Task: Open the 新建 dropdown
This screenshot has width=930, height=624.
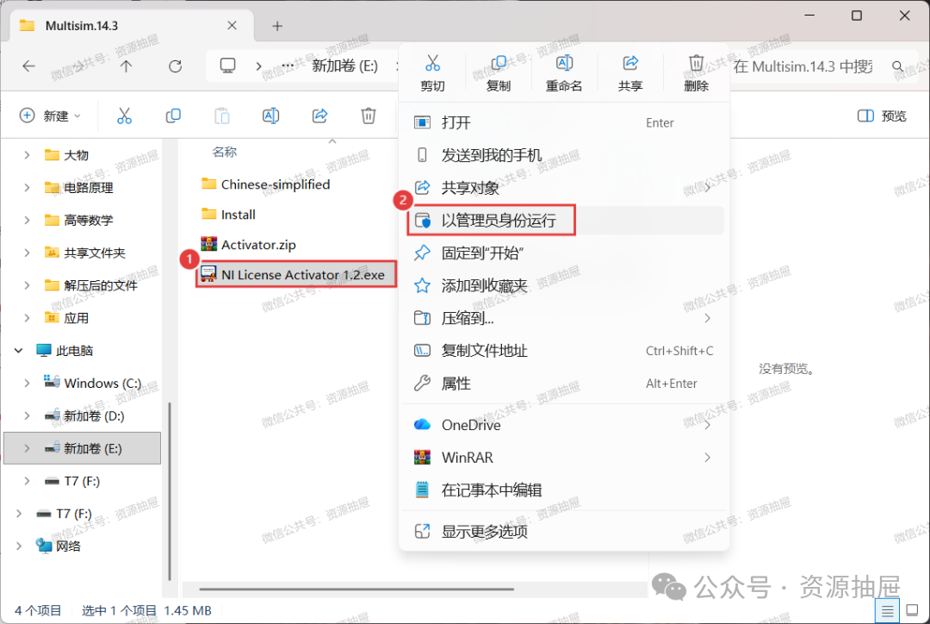Action: click(x=50, y=115)
